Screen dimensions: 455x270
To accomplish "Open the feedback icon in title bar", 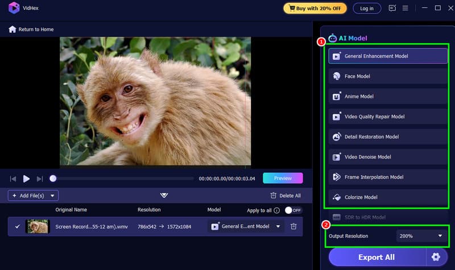I will pos(392,8).
